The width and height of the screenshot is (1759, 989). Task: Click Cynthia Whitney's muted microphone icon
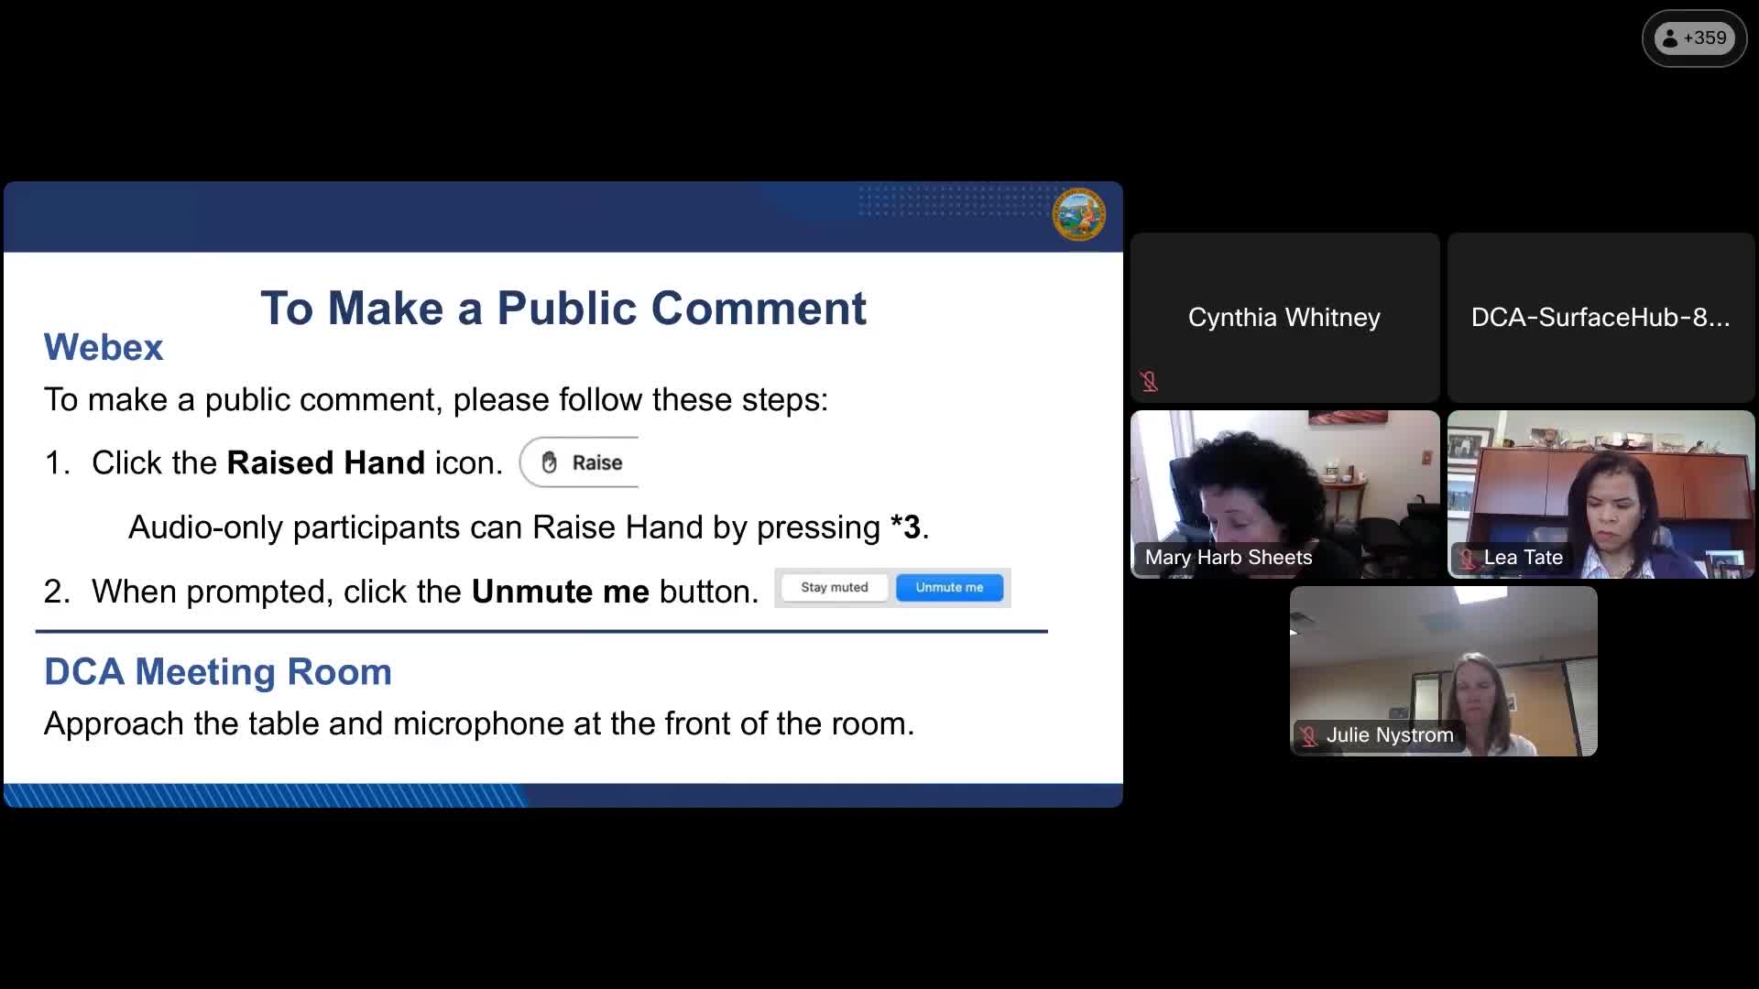coord(1149,381)
